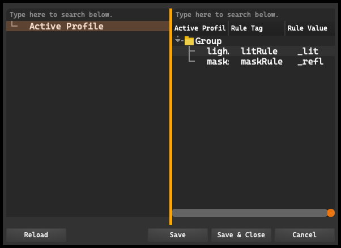This screenshot has width=341, height=248.
Task: Click the orange horizontal scrollbar handle
Action: (x=331, y=213)
